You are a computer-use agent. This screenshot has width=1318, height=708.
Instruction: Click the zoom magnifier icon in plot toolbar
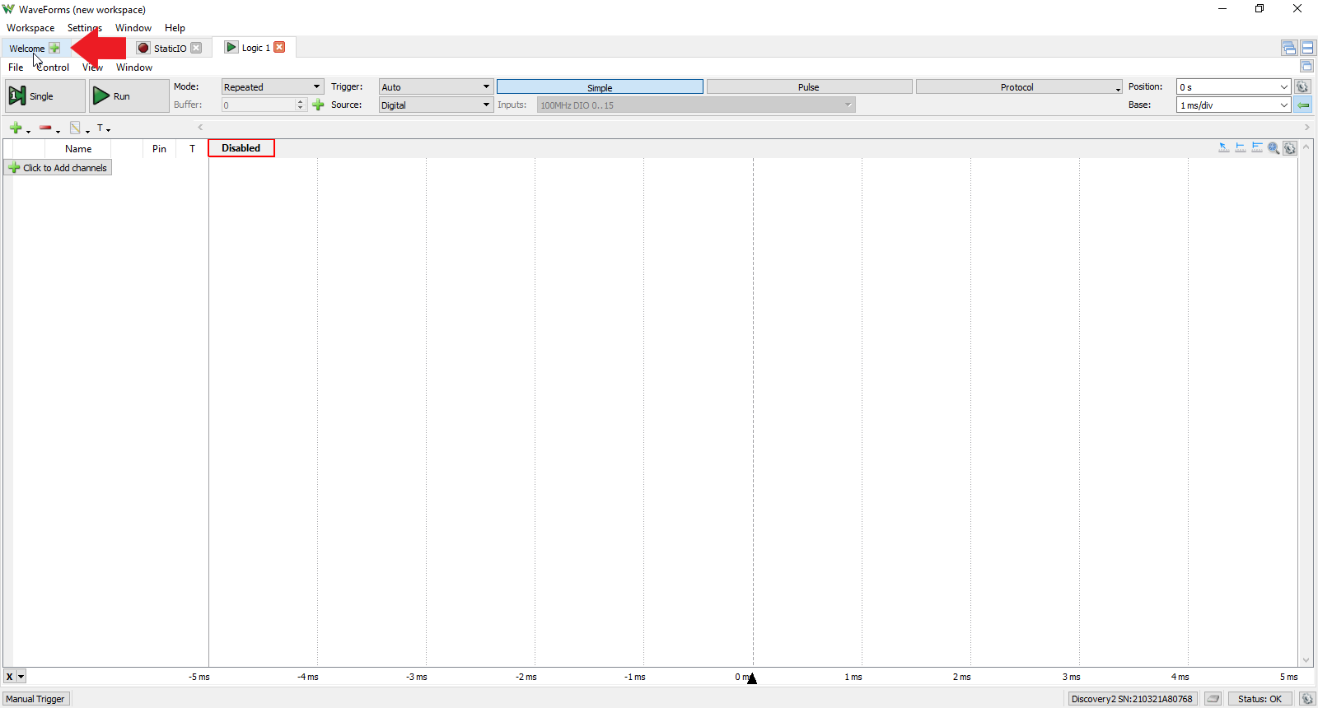pos(1274,148)
